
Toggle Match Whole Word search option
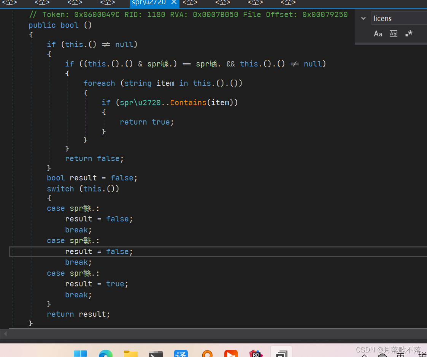click(394, 34)
